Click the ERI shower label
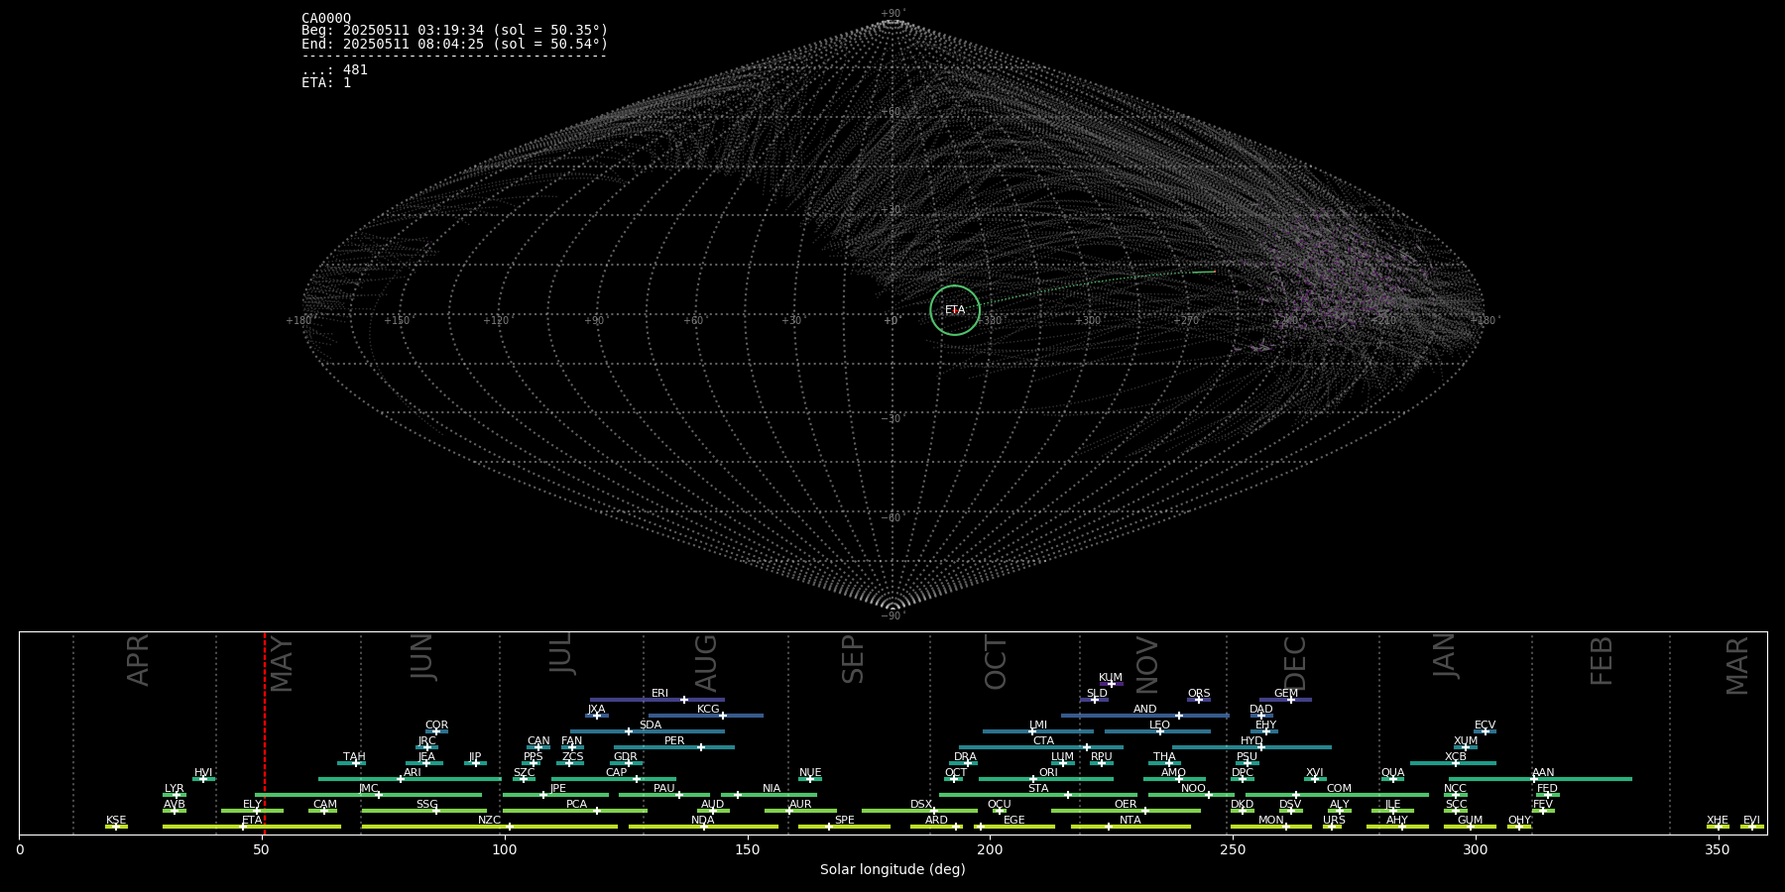The height and width of the screenshot is (892, 1785). [659, 694]
